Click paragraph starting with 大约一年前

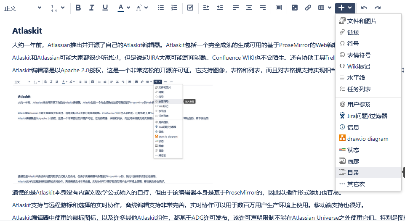click(x=173, y=45)
